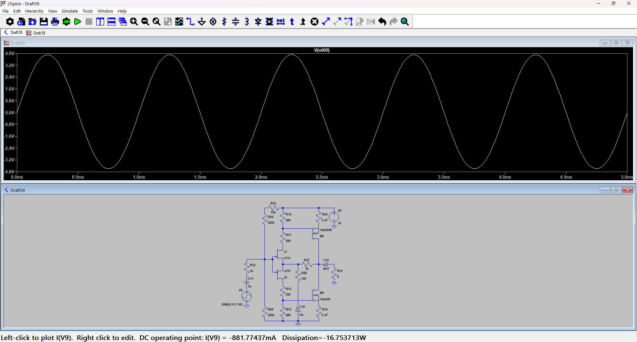Click the irfp240 transistor label
Image resolution: width=637 pixels, height=342 pixels.
click(325, 299)
